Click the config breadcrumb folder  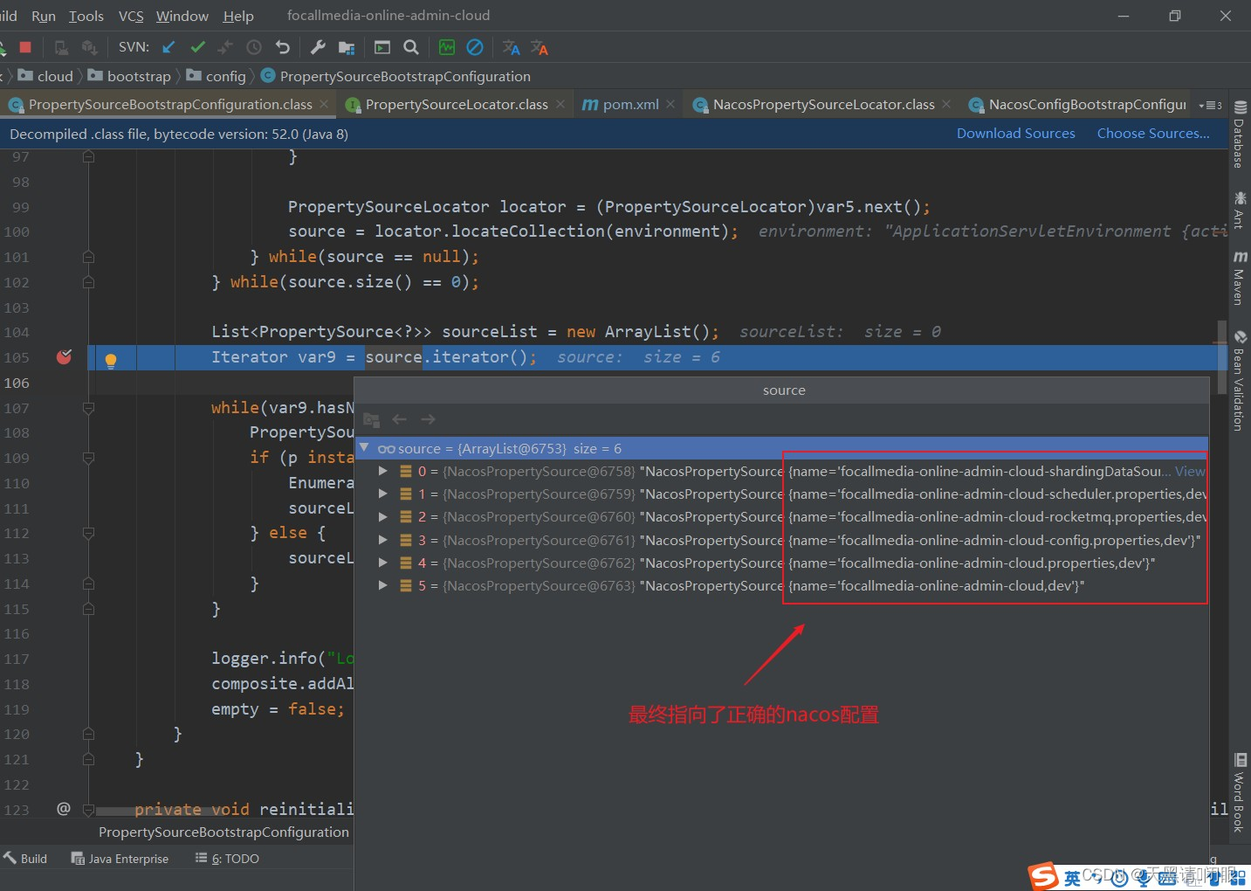click(x=217, y=76)
